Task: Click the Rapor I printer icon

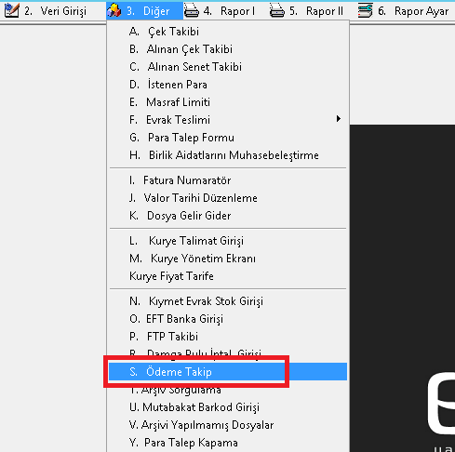Action: point(192,10)
